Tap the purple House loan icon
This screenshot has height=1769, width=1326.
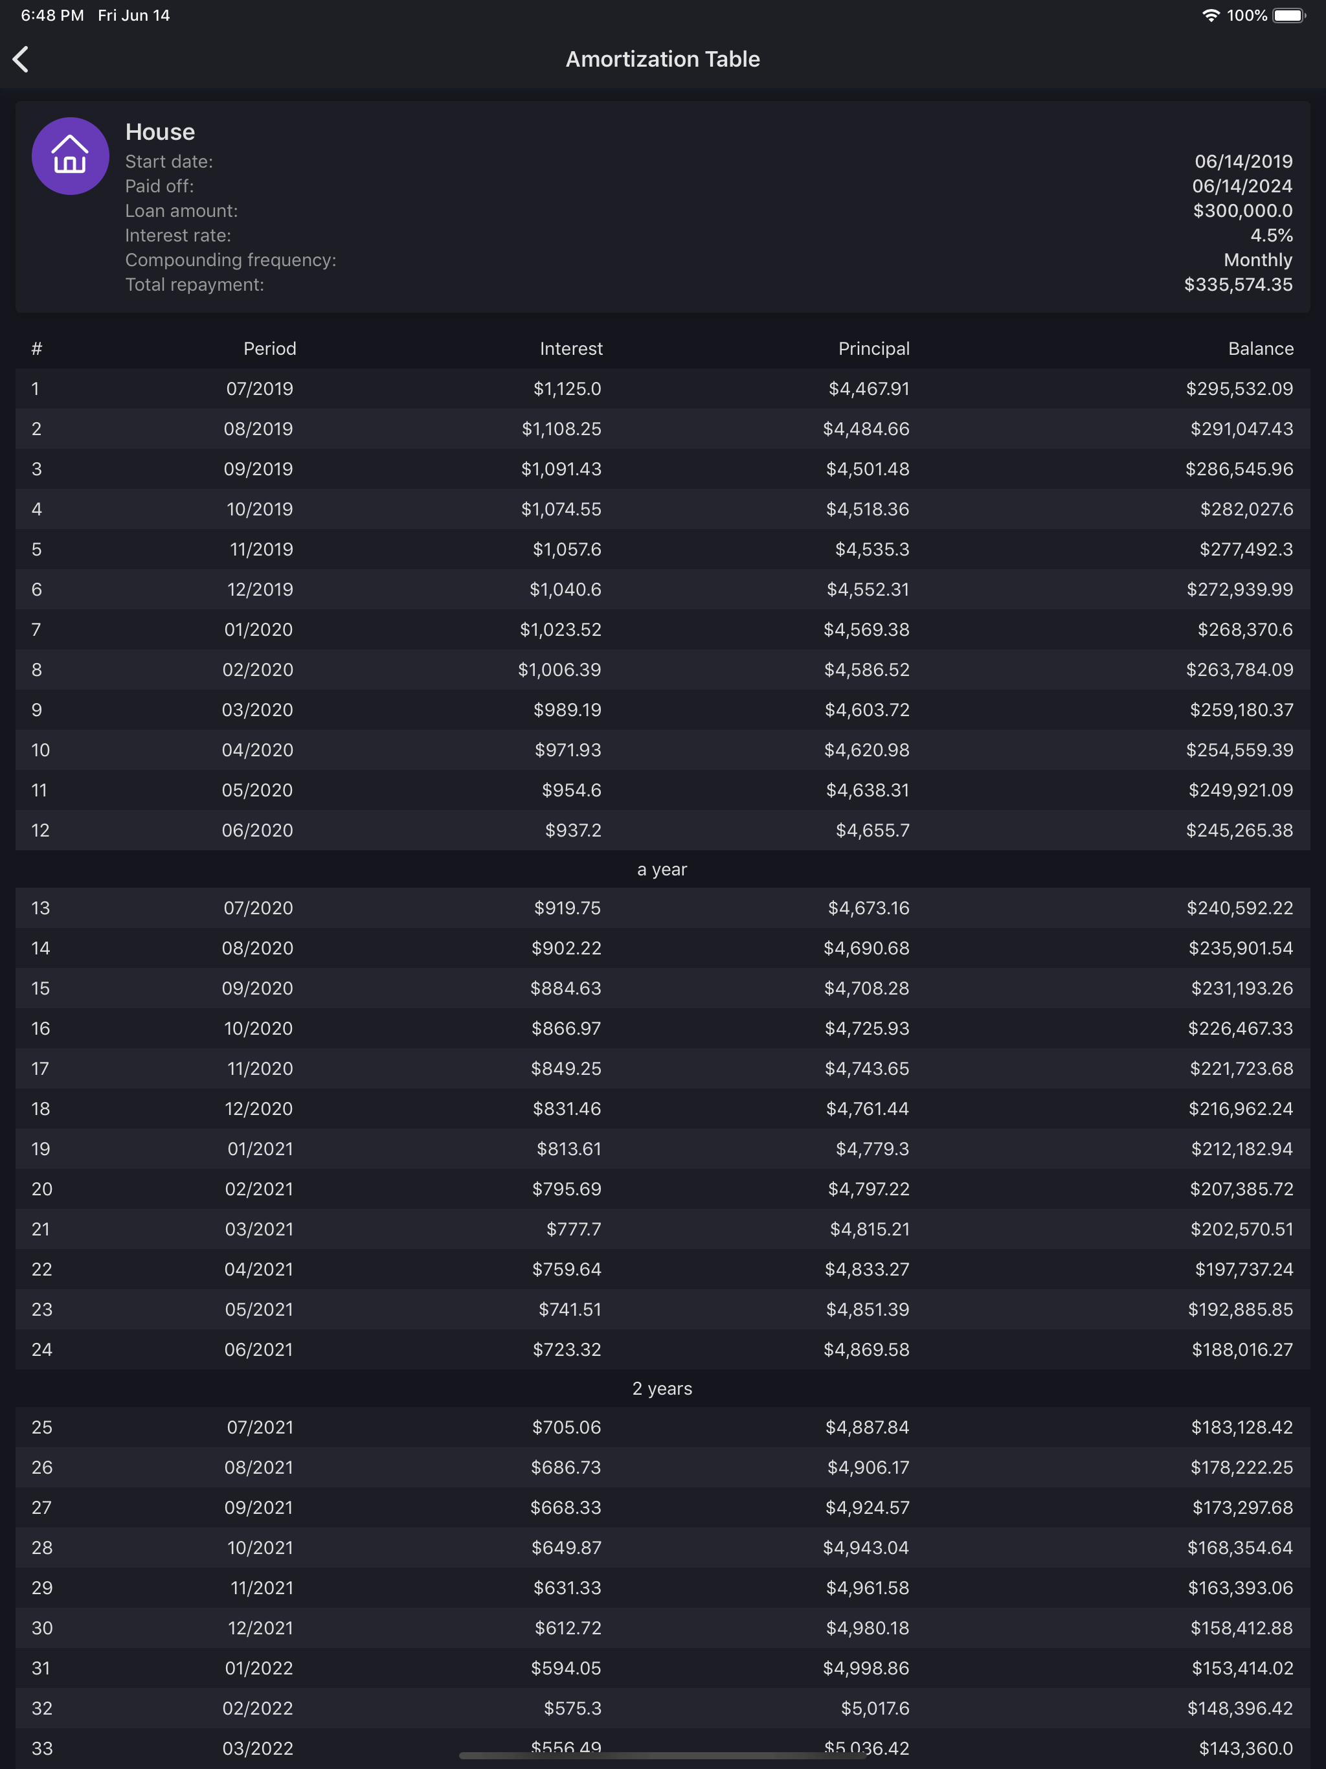69,156
